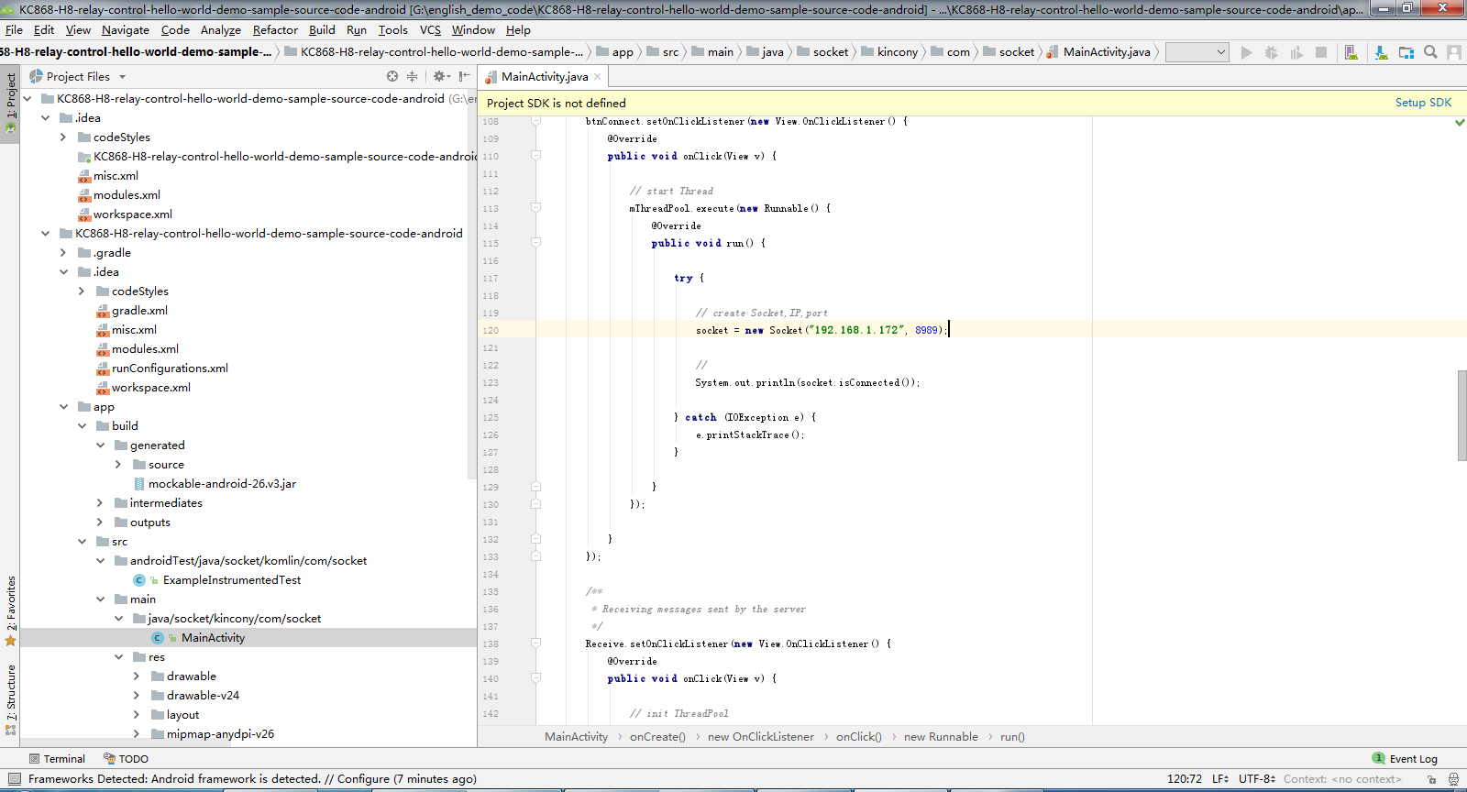Click the scroll-from-source target icon
Screen dimensions: 1467x792
392,77
